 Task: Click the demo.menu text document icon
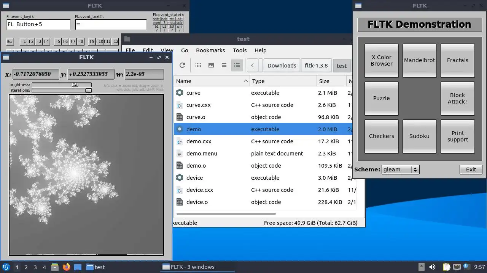coord(180,154)
